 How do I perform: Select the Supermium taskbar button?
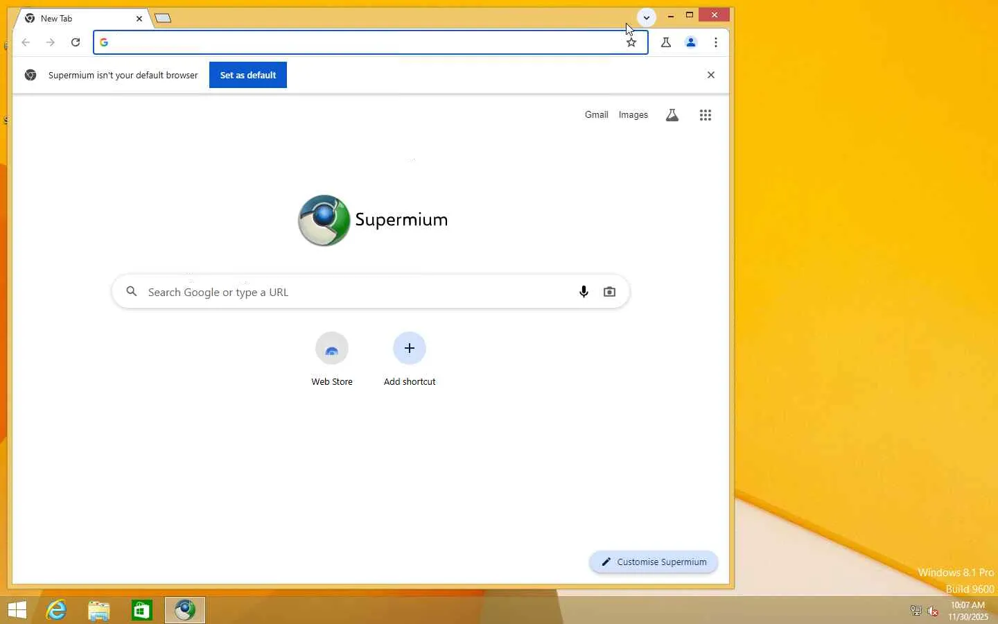(185, 610)
